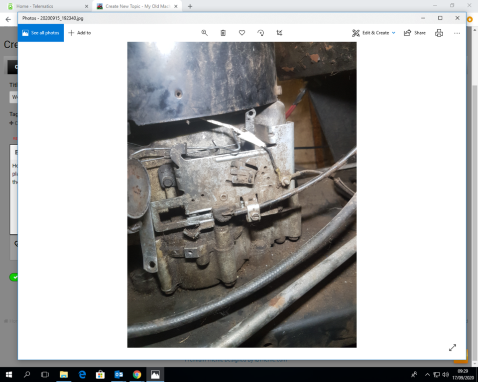This screenshot has width=478, height=382.
Task: Click the Share button
Action: [414, 33]
